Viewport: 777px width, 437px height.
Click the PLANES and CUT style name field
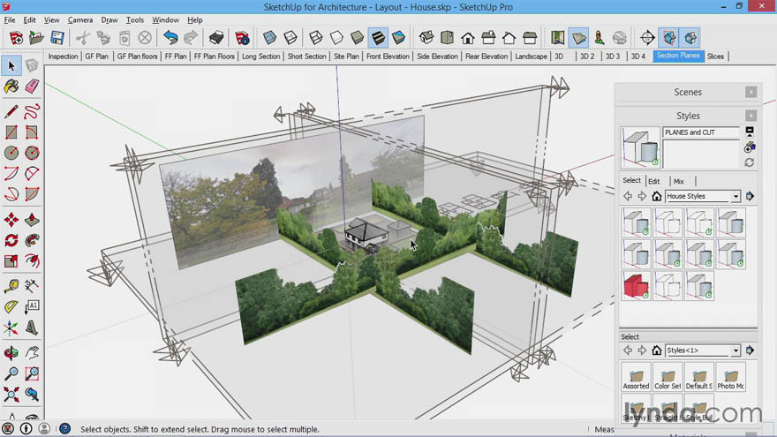701,132
